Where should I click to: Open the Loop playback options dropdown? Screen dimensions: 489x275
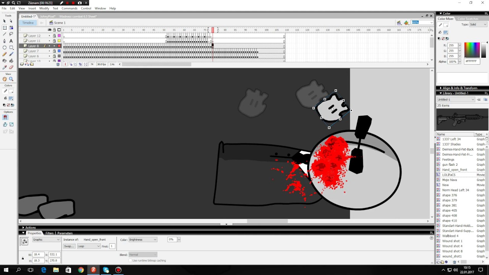coord(89,246)
